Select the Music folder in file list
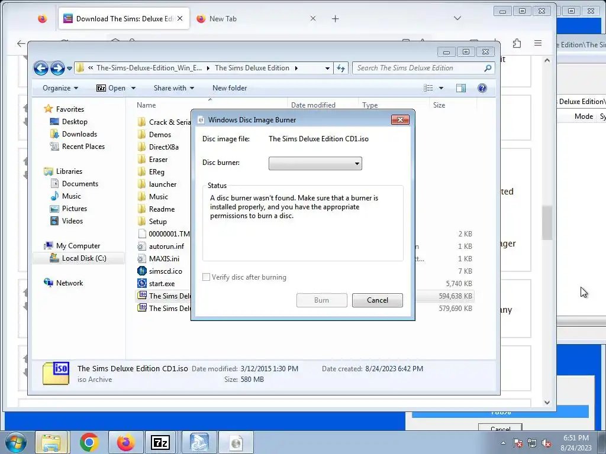The width and height of the screenshot is (606, 454). click(159, 197)
